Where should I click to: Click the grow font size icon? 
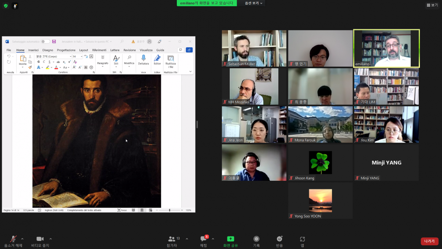(x=74, y=67)
